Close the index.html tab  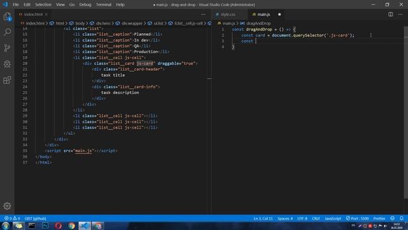click(47, 14)
